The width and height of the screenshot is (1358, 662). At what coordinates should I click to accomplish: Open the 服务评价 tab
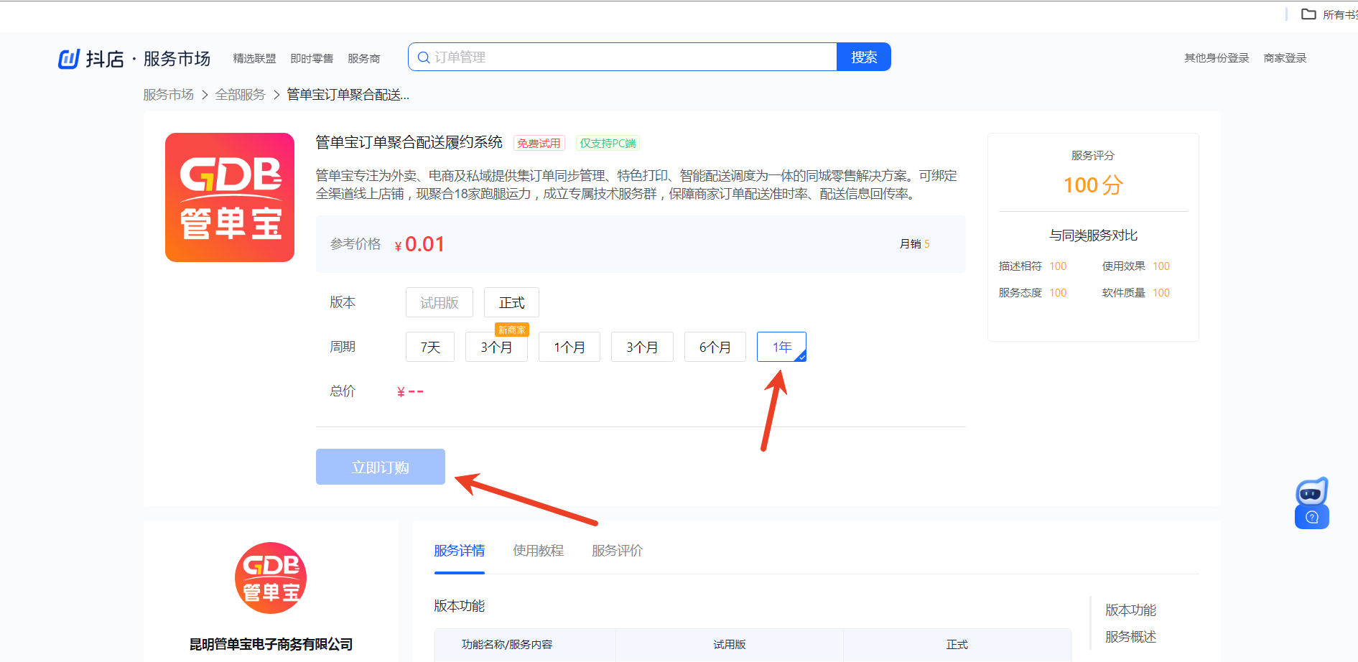[x=617, y=551]
